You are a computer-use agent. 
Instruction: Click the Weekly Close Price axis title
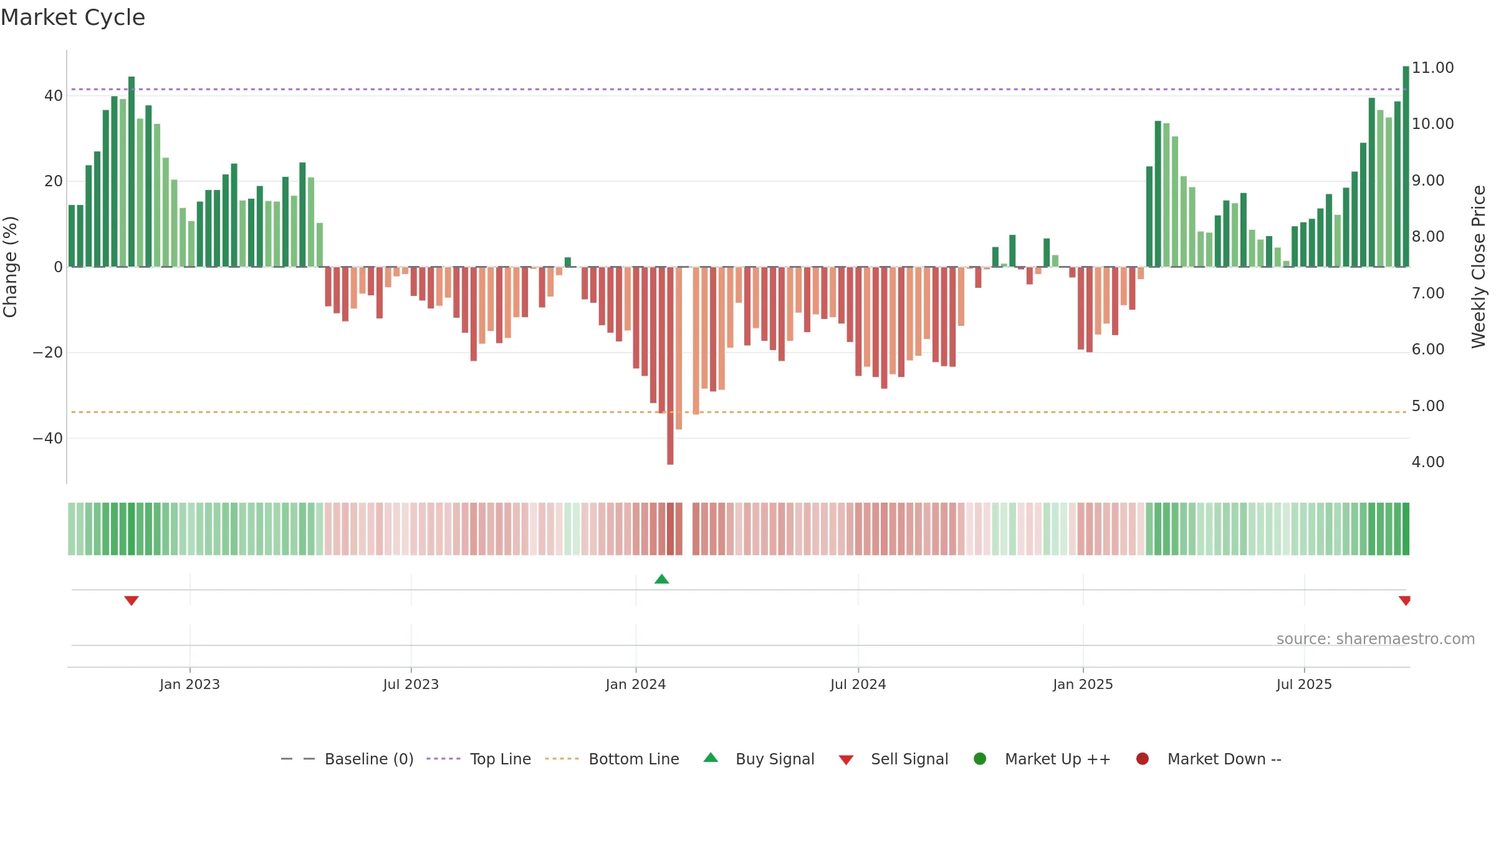[1479, 267]
